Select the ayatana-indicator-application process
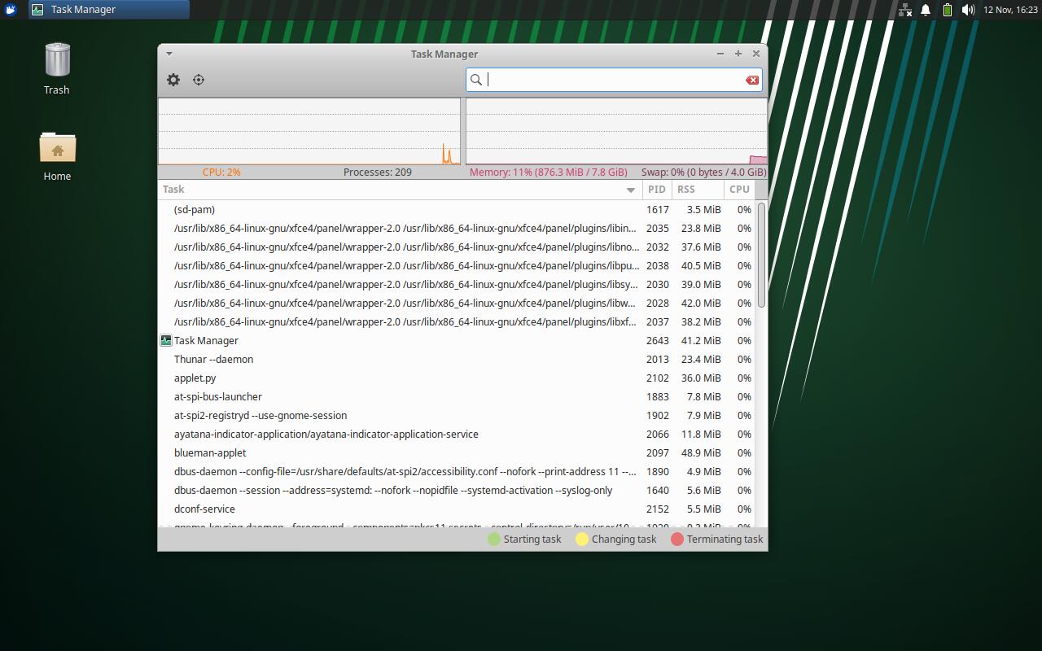This screenshot has height=651, width=1042. click(457, 435)
